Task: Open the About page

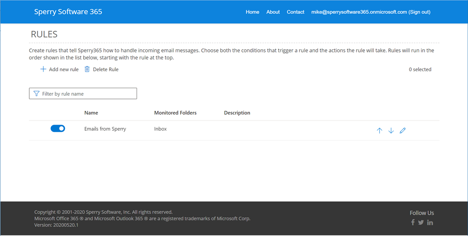Action: [273, 12]
